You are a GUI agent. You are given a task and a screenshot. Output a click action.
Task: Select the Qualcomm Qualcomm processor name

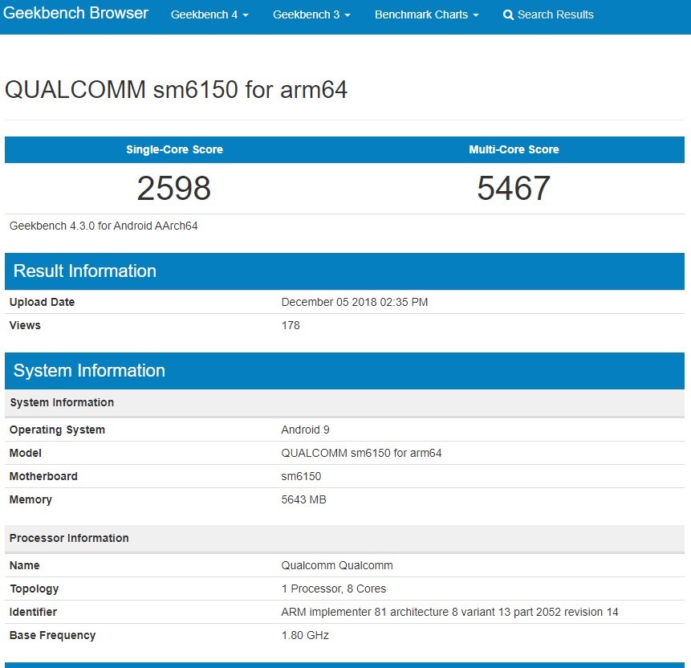[x=337, y=565]
